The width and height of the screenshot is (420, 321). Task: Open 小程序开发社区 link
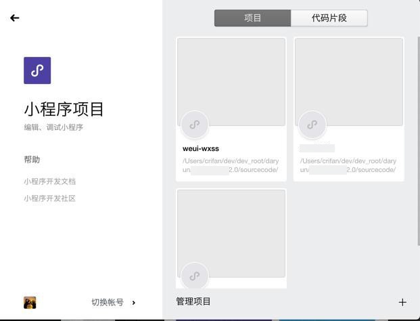[x=50, y=198]
